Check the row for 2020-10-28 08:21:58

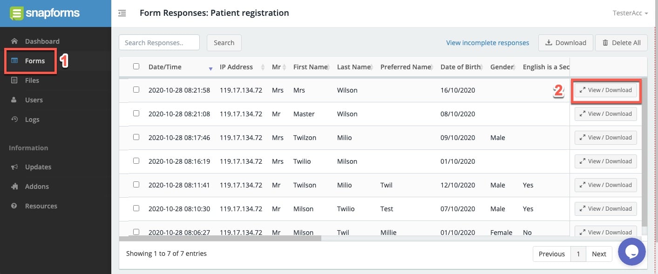(136, 89)
